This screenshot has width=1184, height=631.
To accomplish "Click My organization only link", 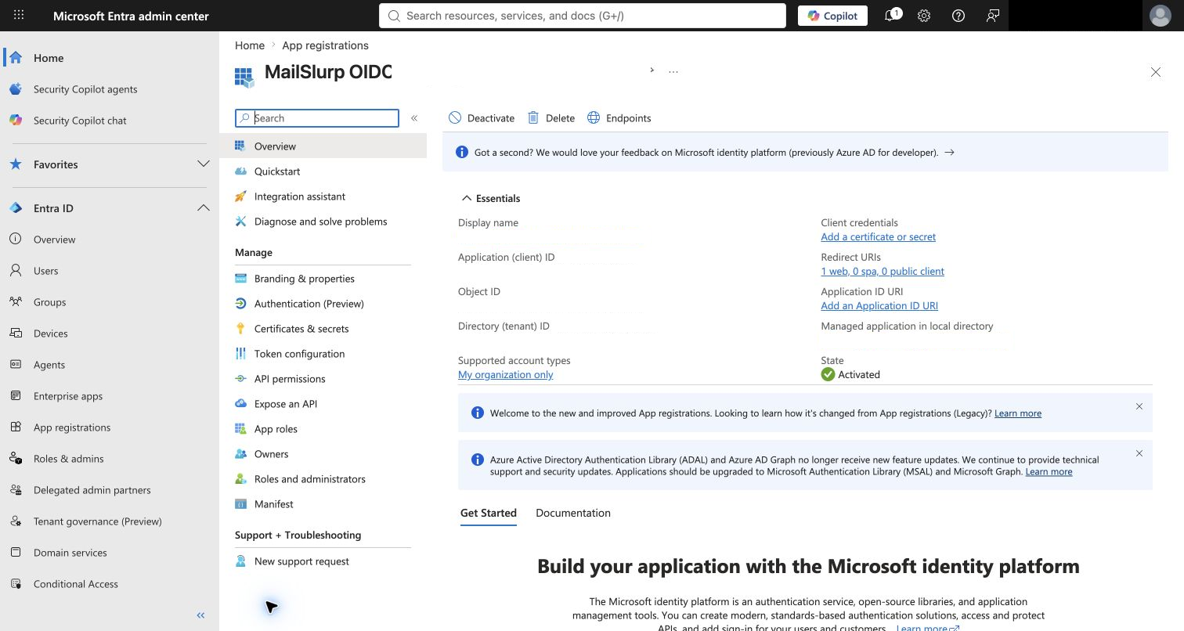I will tap(505, 375).
